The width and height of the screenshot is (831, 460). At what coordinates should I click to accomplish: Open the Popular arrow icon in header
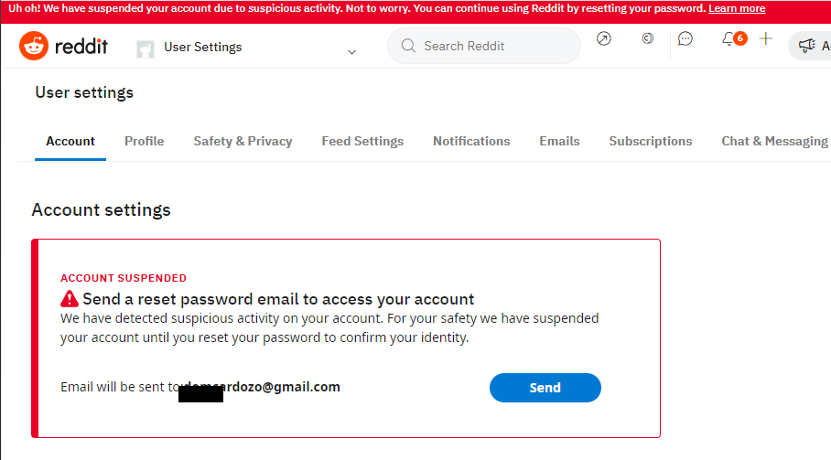(x=604, y=38)
